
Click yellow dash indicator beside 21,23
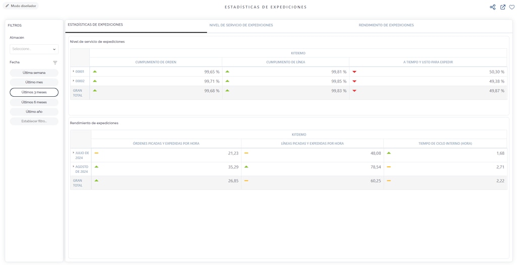coord(96,153)
